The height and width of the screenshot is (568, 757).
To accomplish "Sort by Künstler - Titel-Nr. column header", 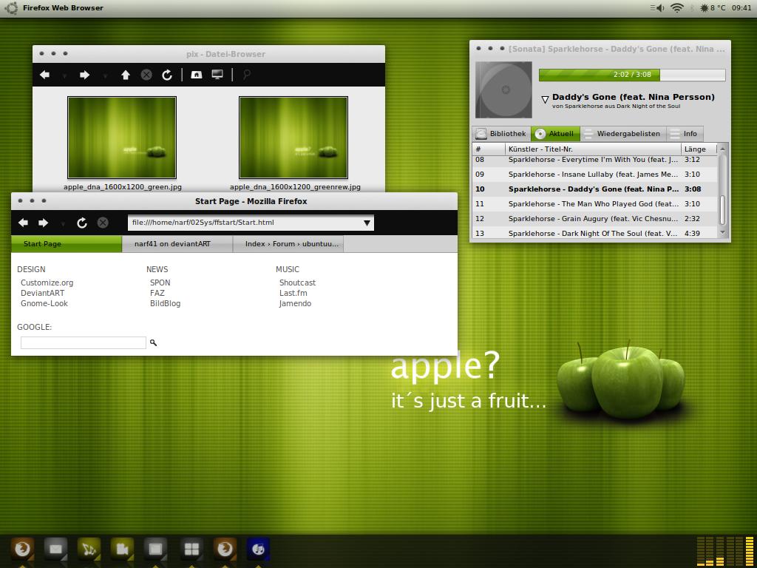I will [593, 149].
